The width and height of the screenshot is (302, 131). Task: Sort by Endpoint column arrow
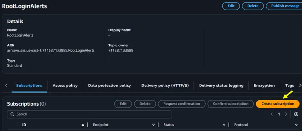coord(153,125)
